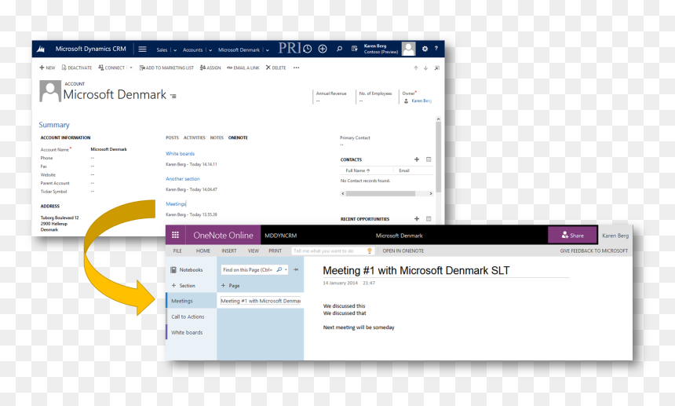Viewport: 675px width, 406px height.
Task: Open the OneNote app launcher grid icon
Action: coord(175,235)
